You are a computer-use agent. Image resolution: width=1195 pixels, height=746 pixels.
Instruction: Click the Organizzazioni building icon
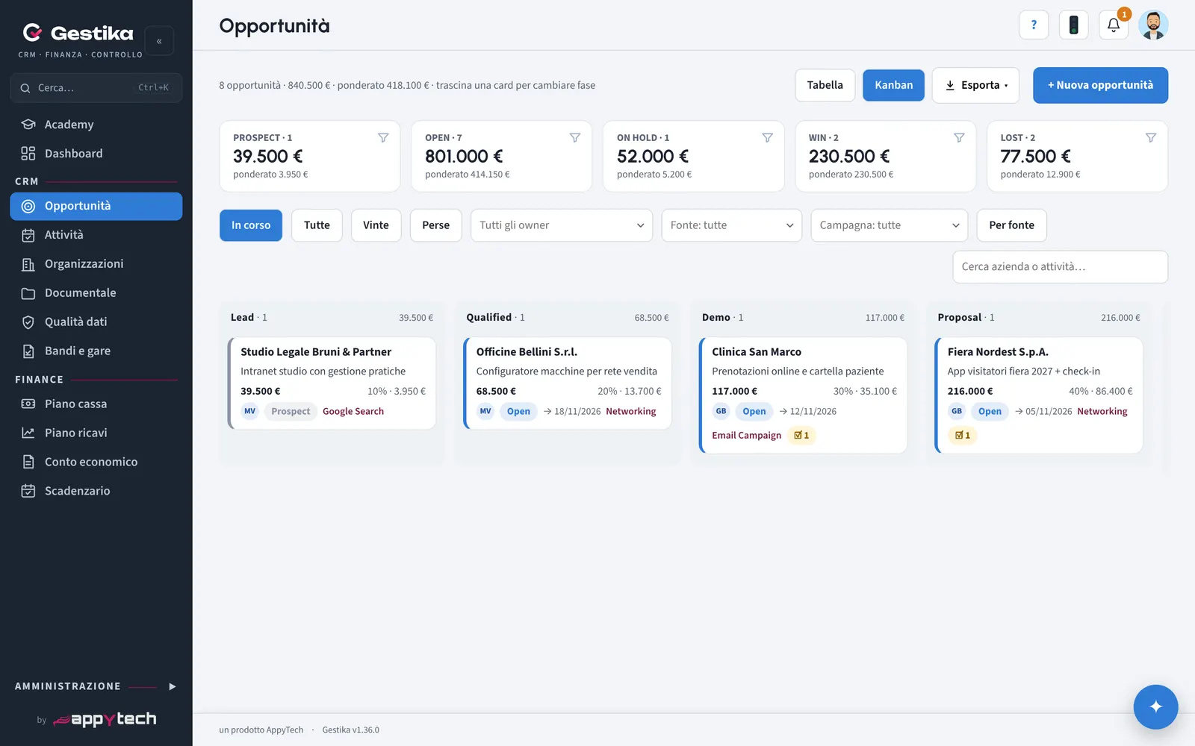point(28,264)
